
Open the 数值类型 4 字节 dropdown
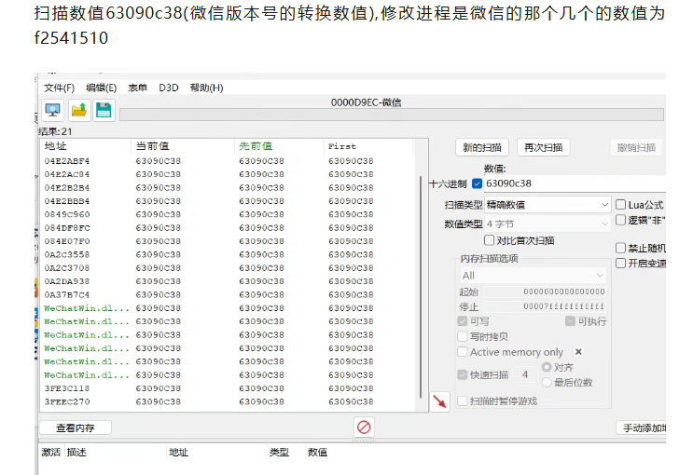548,224
